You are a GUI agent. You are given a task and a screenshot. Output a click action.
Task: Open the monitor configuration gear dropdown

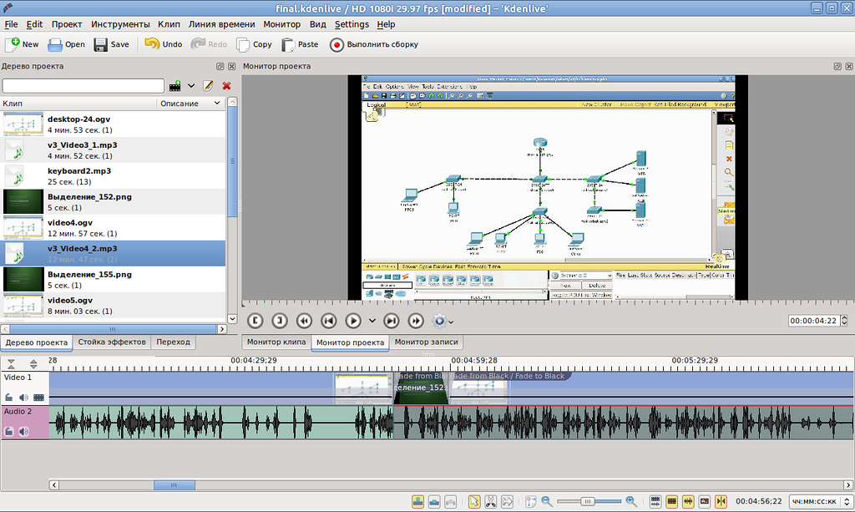(443, 321)
